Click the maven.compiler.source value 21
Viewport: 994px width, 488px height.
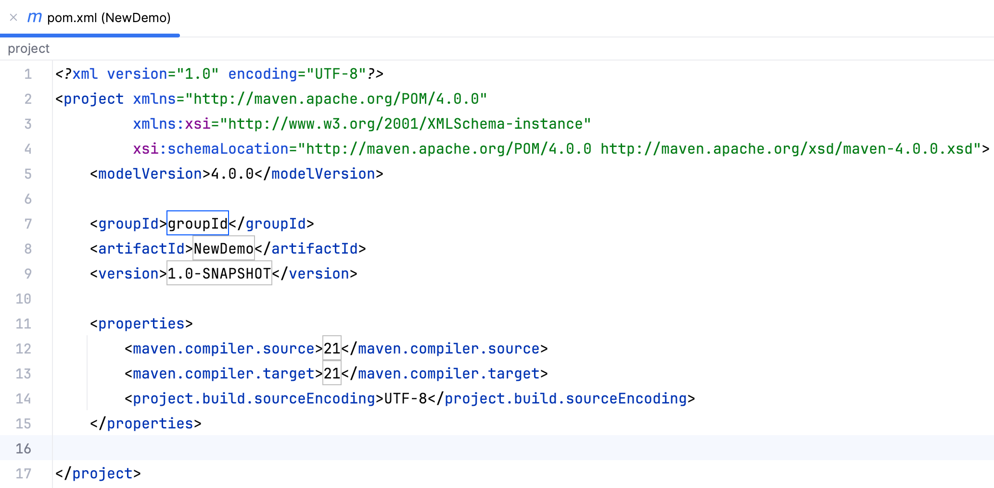331,348
